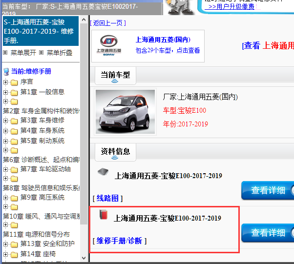Open 第11章 电源和信号分布 chapter
The width and height of the screenshot is (294, 264).
pyautogui.click(x=36, y=234)
